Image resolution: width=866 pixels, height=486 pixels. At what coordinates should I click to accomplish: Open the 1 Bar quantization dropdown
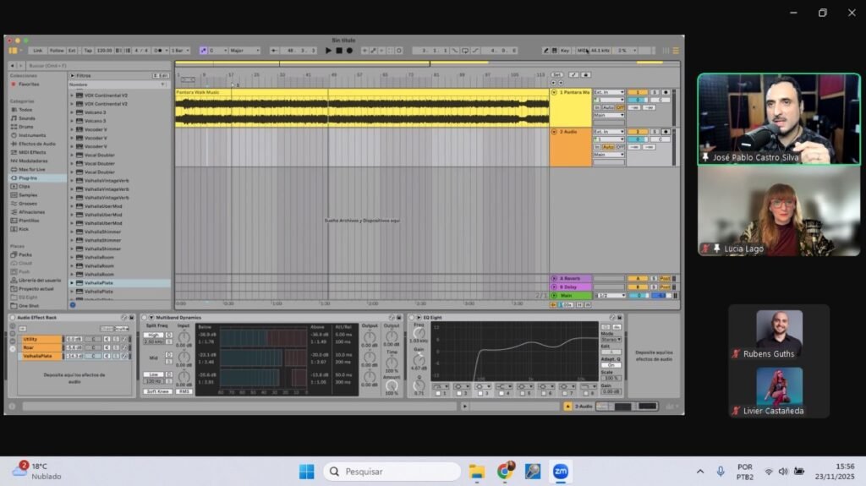coord(181,50)
